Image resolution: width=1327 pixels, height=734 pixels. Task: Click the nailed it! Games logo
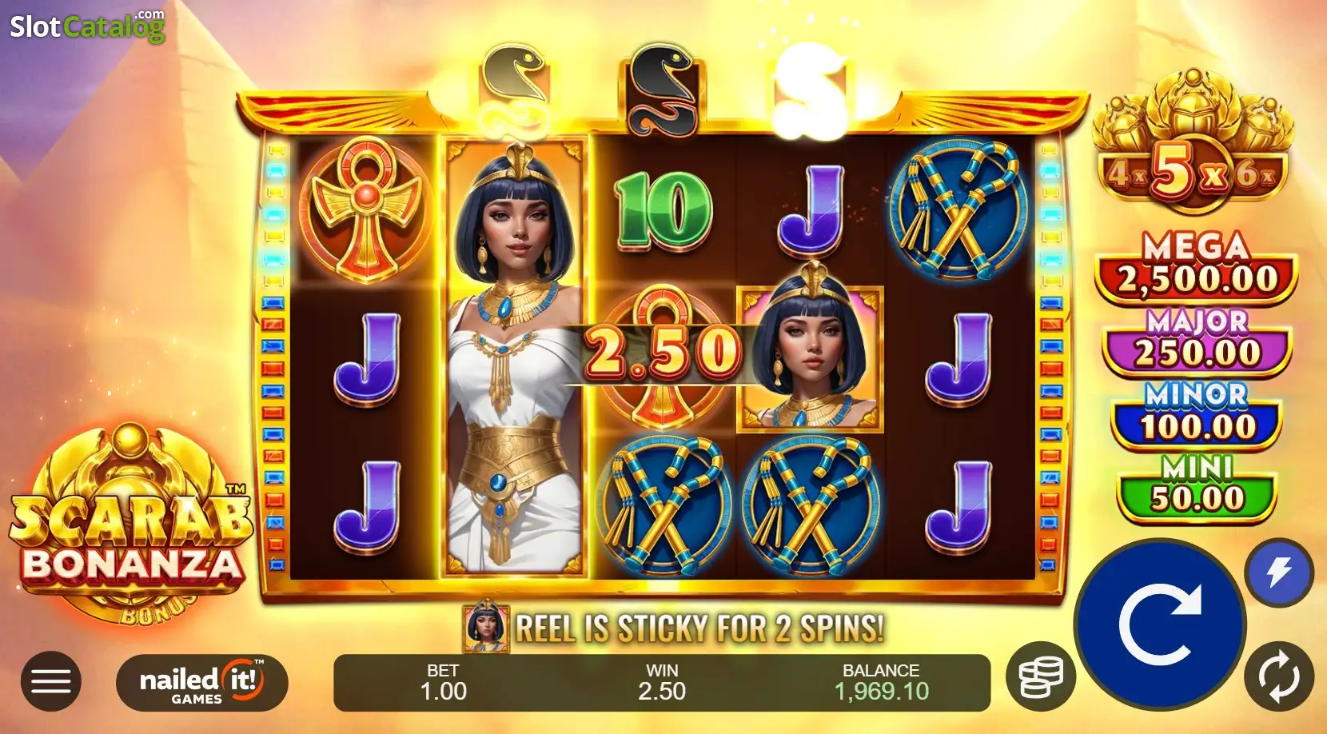[x=202, y=682]
